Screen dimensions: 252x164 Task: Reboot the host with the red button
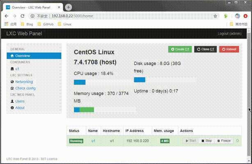coord(229,49)
